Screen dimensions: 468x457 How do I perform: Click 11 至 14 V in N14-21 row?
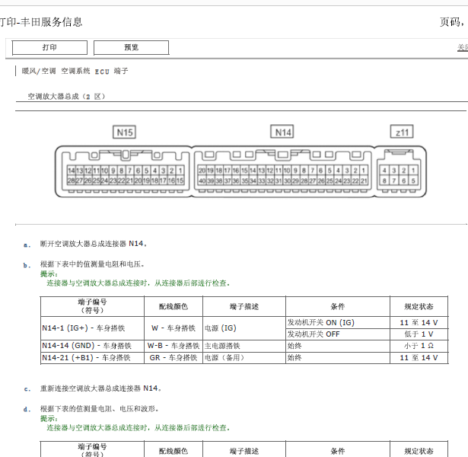(x=419, y=358)
